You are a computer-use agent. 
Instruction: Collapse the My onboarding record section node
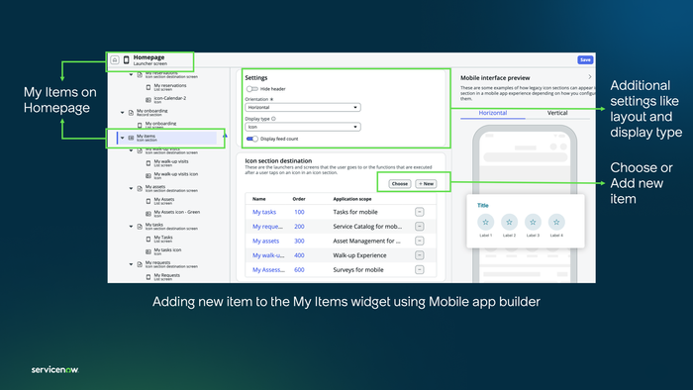coord(123,113)
